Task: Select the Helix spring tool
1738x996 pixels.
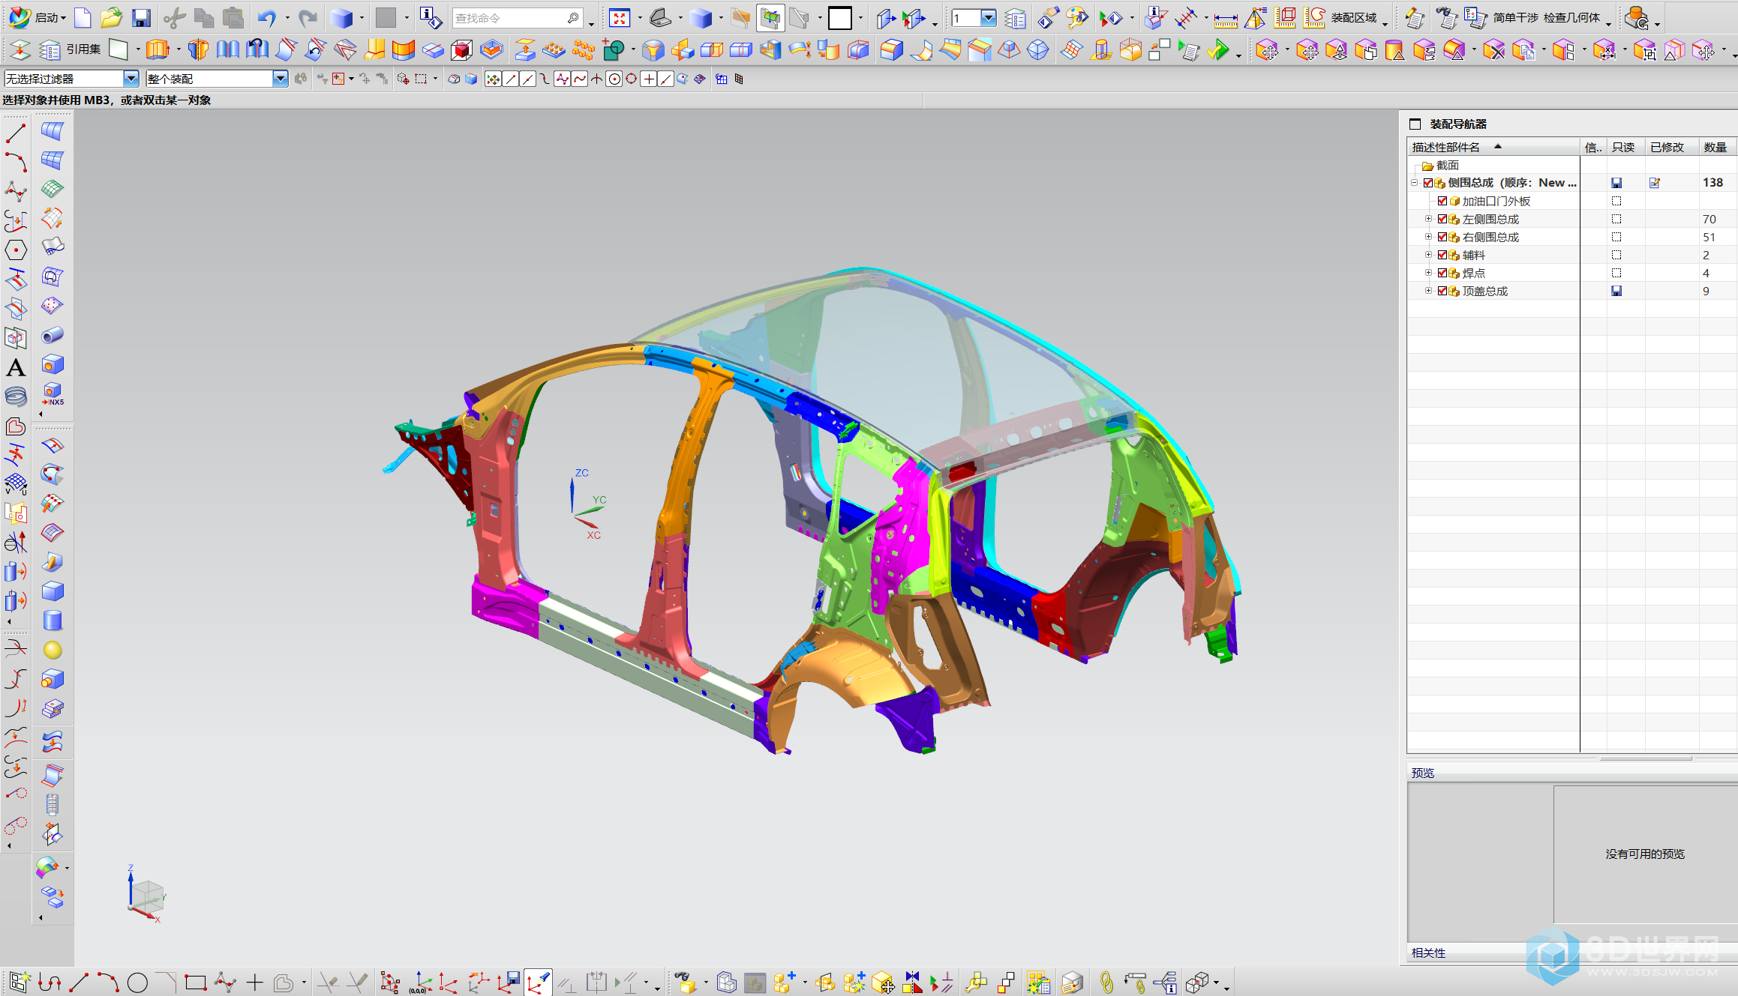Action: point(16,396)
